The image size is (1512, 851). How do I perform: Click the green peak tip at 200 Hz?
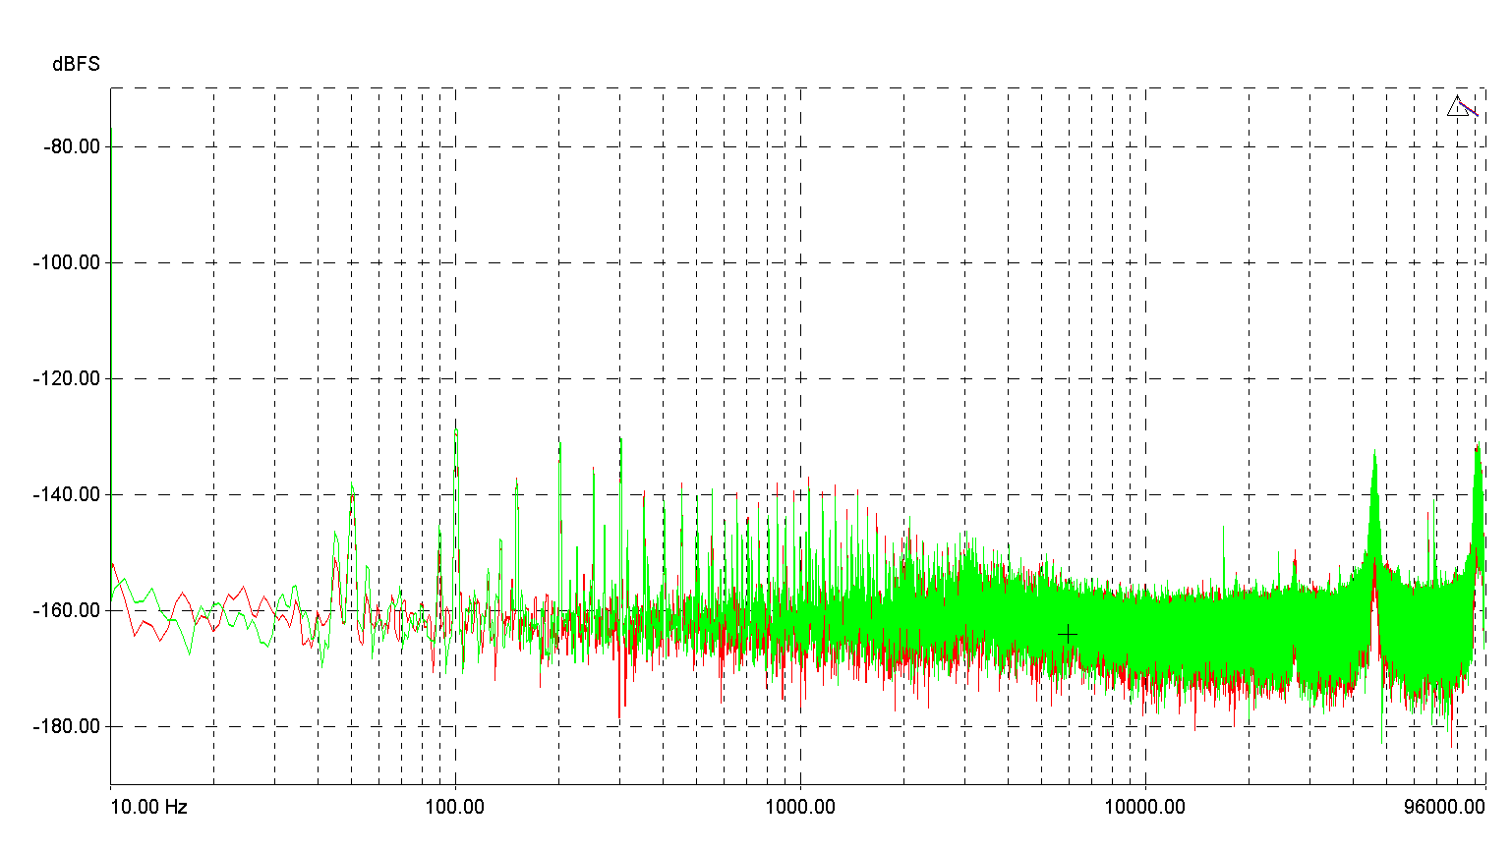559,441
